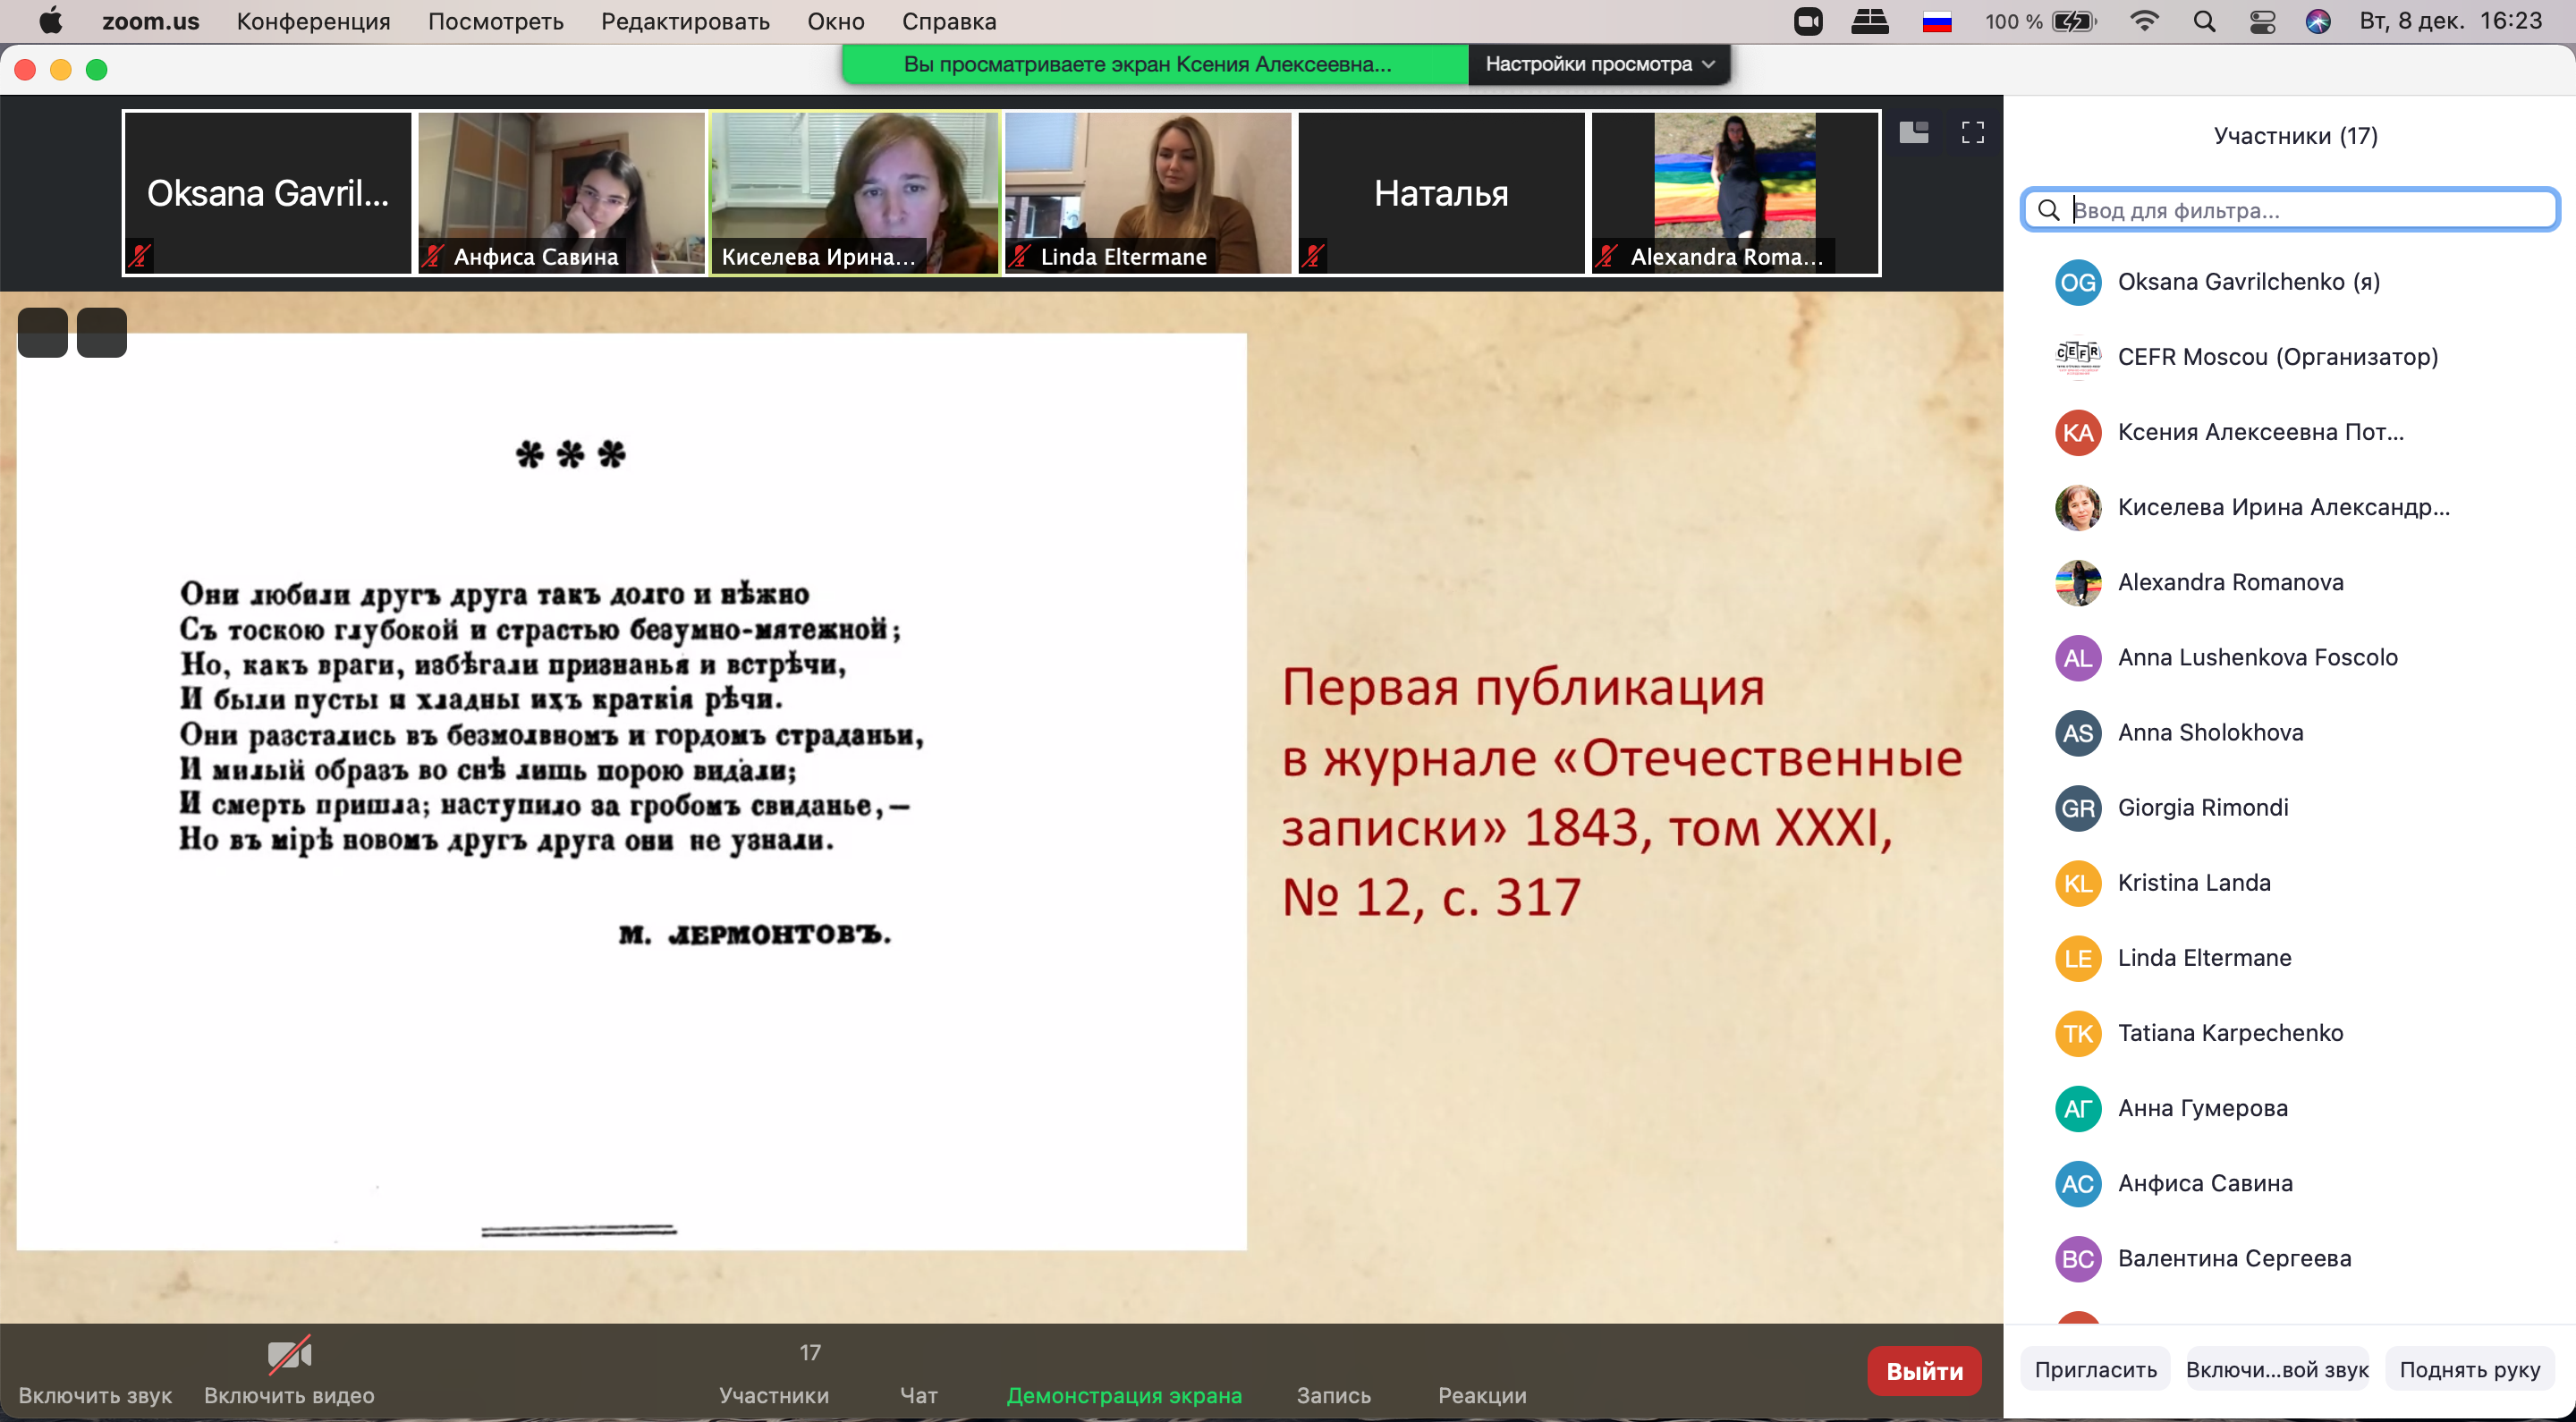Screen dimensions: 2576x1422
Task: Open Wi-Fi status menu
Action: [2144, 21]
